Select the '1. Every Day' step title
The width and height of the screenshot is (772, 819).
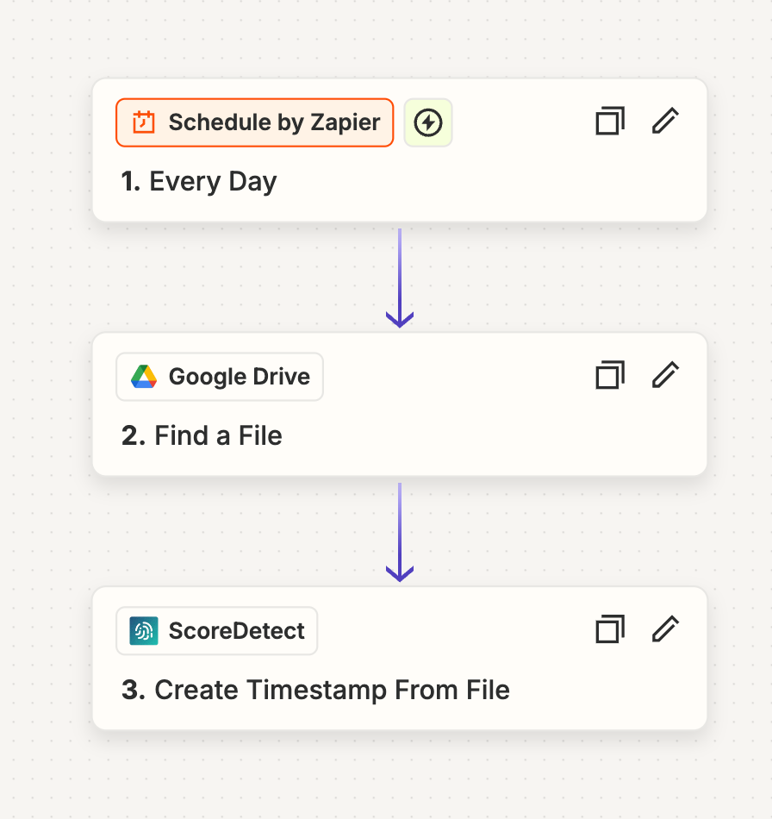click(199, 182)
